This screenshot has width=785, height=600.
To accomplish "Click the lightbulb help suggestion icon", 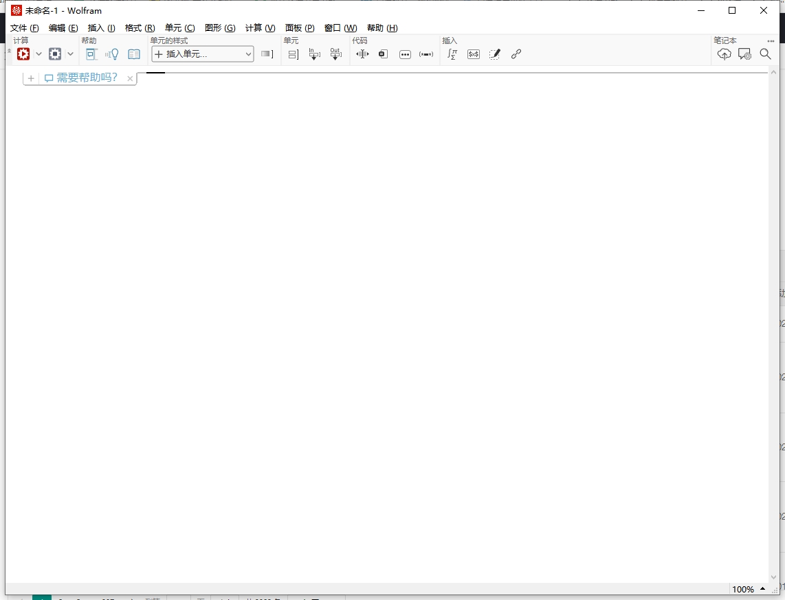I will [113, 54].
